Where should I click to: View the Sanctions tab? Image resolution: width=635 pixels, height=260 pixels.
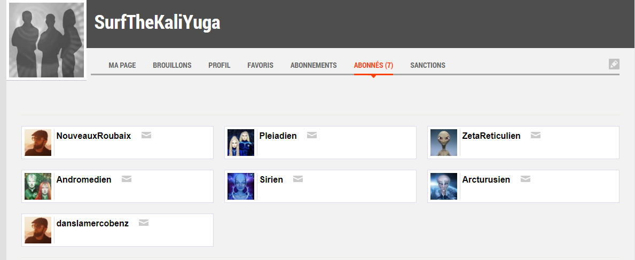point(428,65)
